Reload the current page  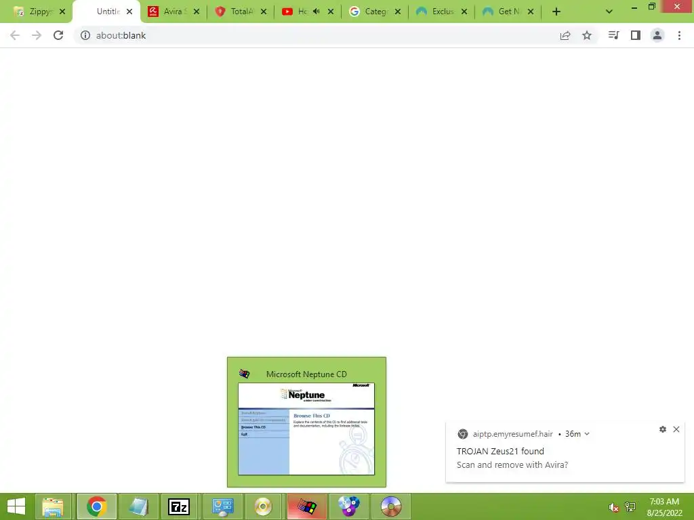click(x=58, y=35)
